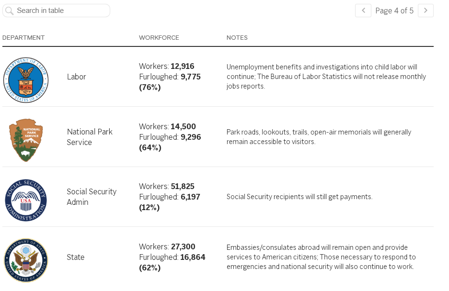
Task: Click Labor's 76% furloughed figure
Action: (x=150, y=87)
